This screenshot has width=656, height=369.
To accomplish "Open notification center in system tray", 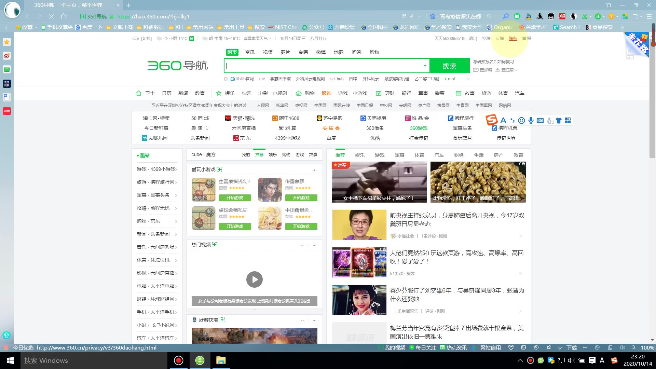I will click(592, 360).
